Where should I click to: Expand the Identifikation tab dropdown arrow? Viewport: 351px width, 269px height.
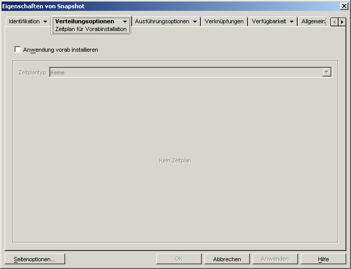click(x=45, y=22)
